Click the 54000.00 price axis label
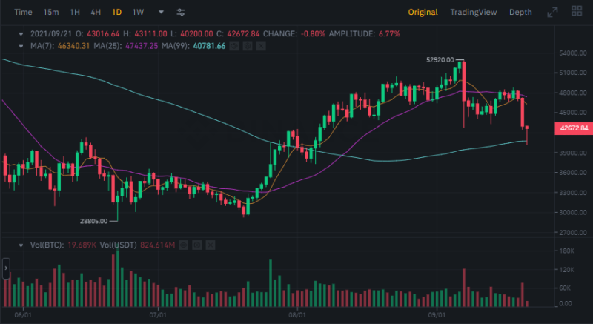 pyautogui.click(x=573, y=53)
